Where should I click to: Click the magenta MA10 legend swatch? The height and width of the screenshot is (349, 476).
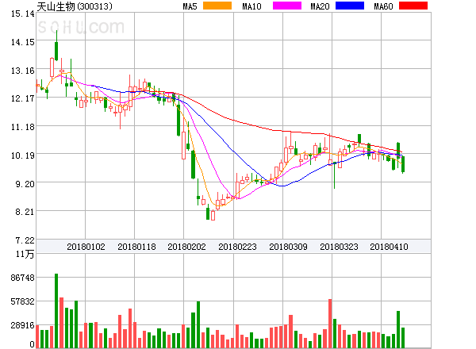pyautogui.click(x=287, y=6)
